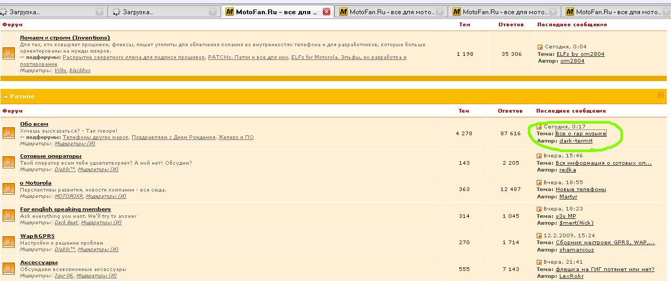671x281 pixels.
Task: Click forum icon beside о Motorola
Action: pos(8,189)
